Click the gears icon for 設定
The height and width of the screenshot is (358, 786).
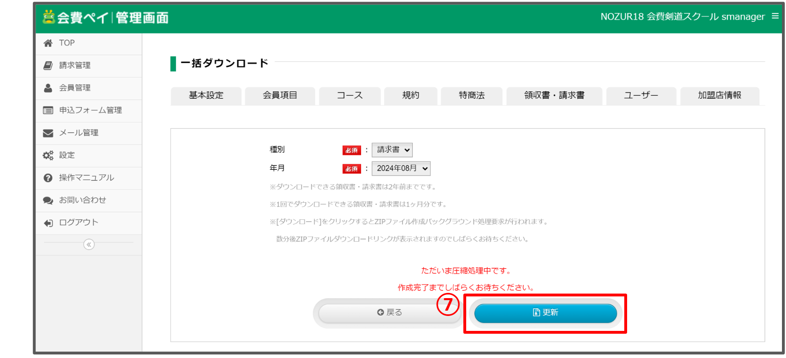click(x=48, y=155)
